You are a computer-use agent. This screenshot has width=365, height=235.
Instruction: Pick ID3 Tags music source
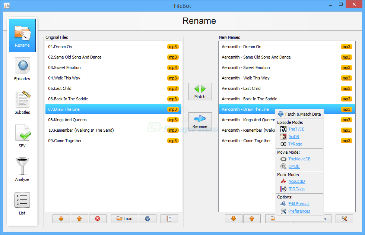tap(296, 189)
